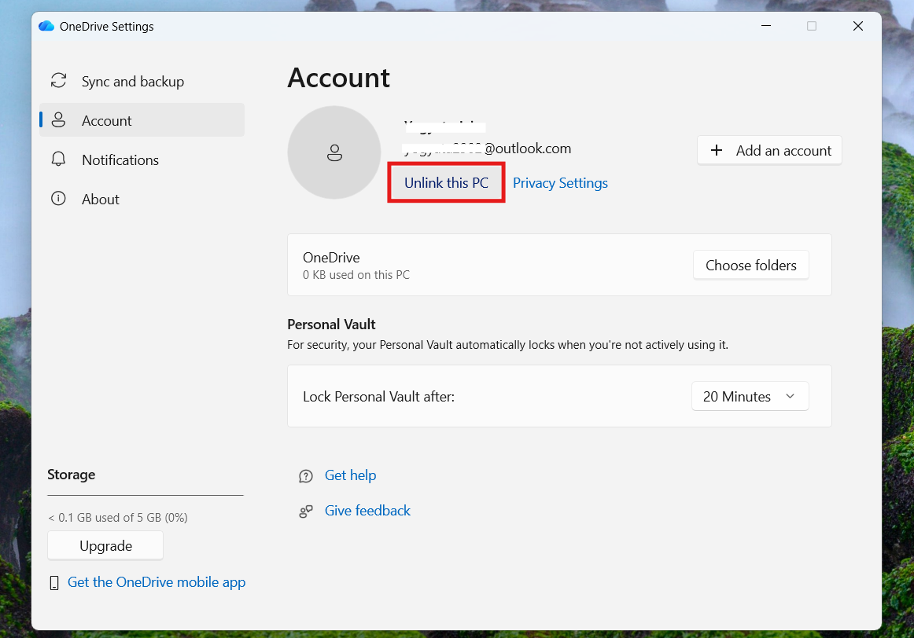Click the Account person icon in sidebar

(59, 120)
